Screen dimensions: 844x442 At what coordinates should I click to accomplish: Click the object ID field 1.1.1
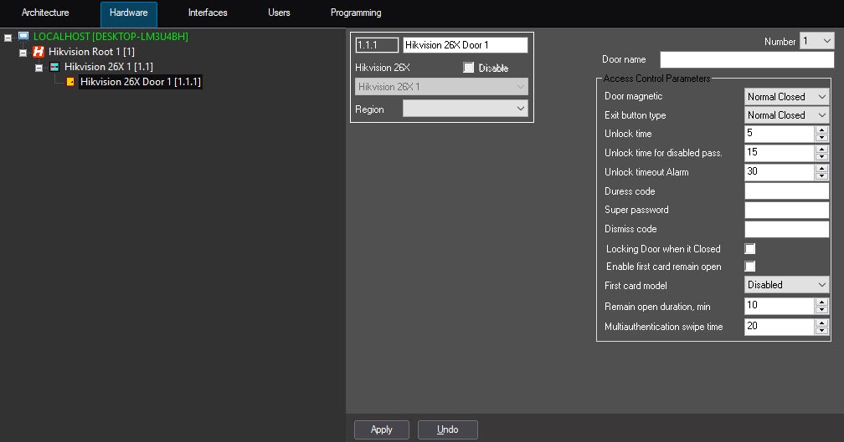coord(377,45)
